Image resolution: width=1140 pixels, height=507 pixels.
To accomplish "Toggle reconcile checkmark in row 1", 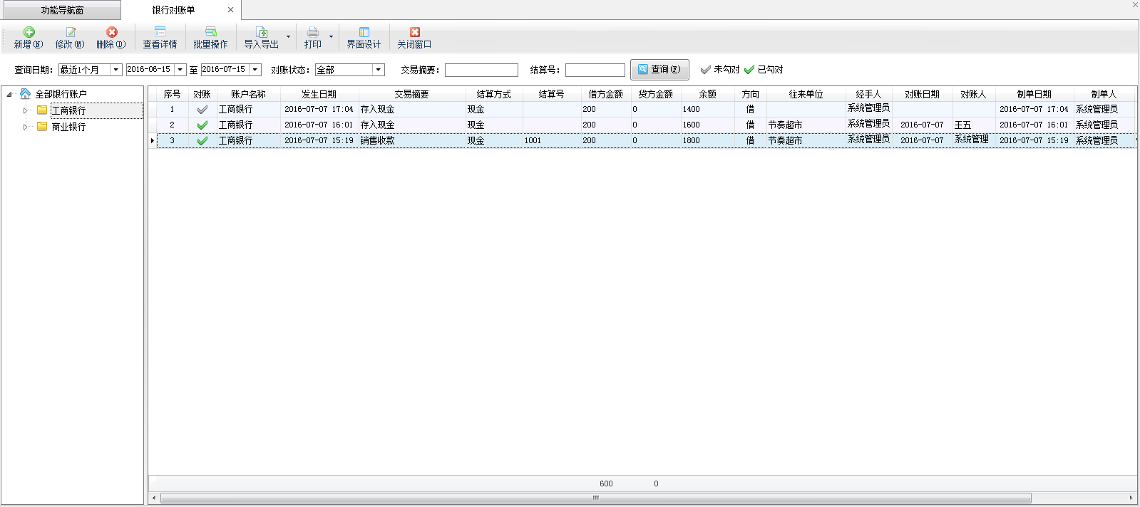I will (202, 110).
